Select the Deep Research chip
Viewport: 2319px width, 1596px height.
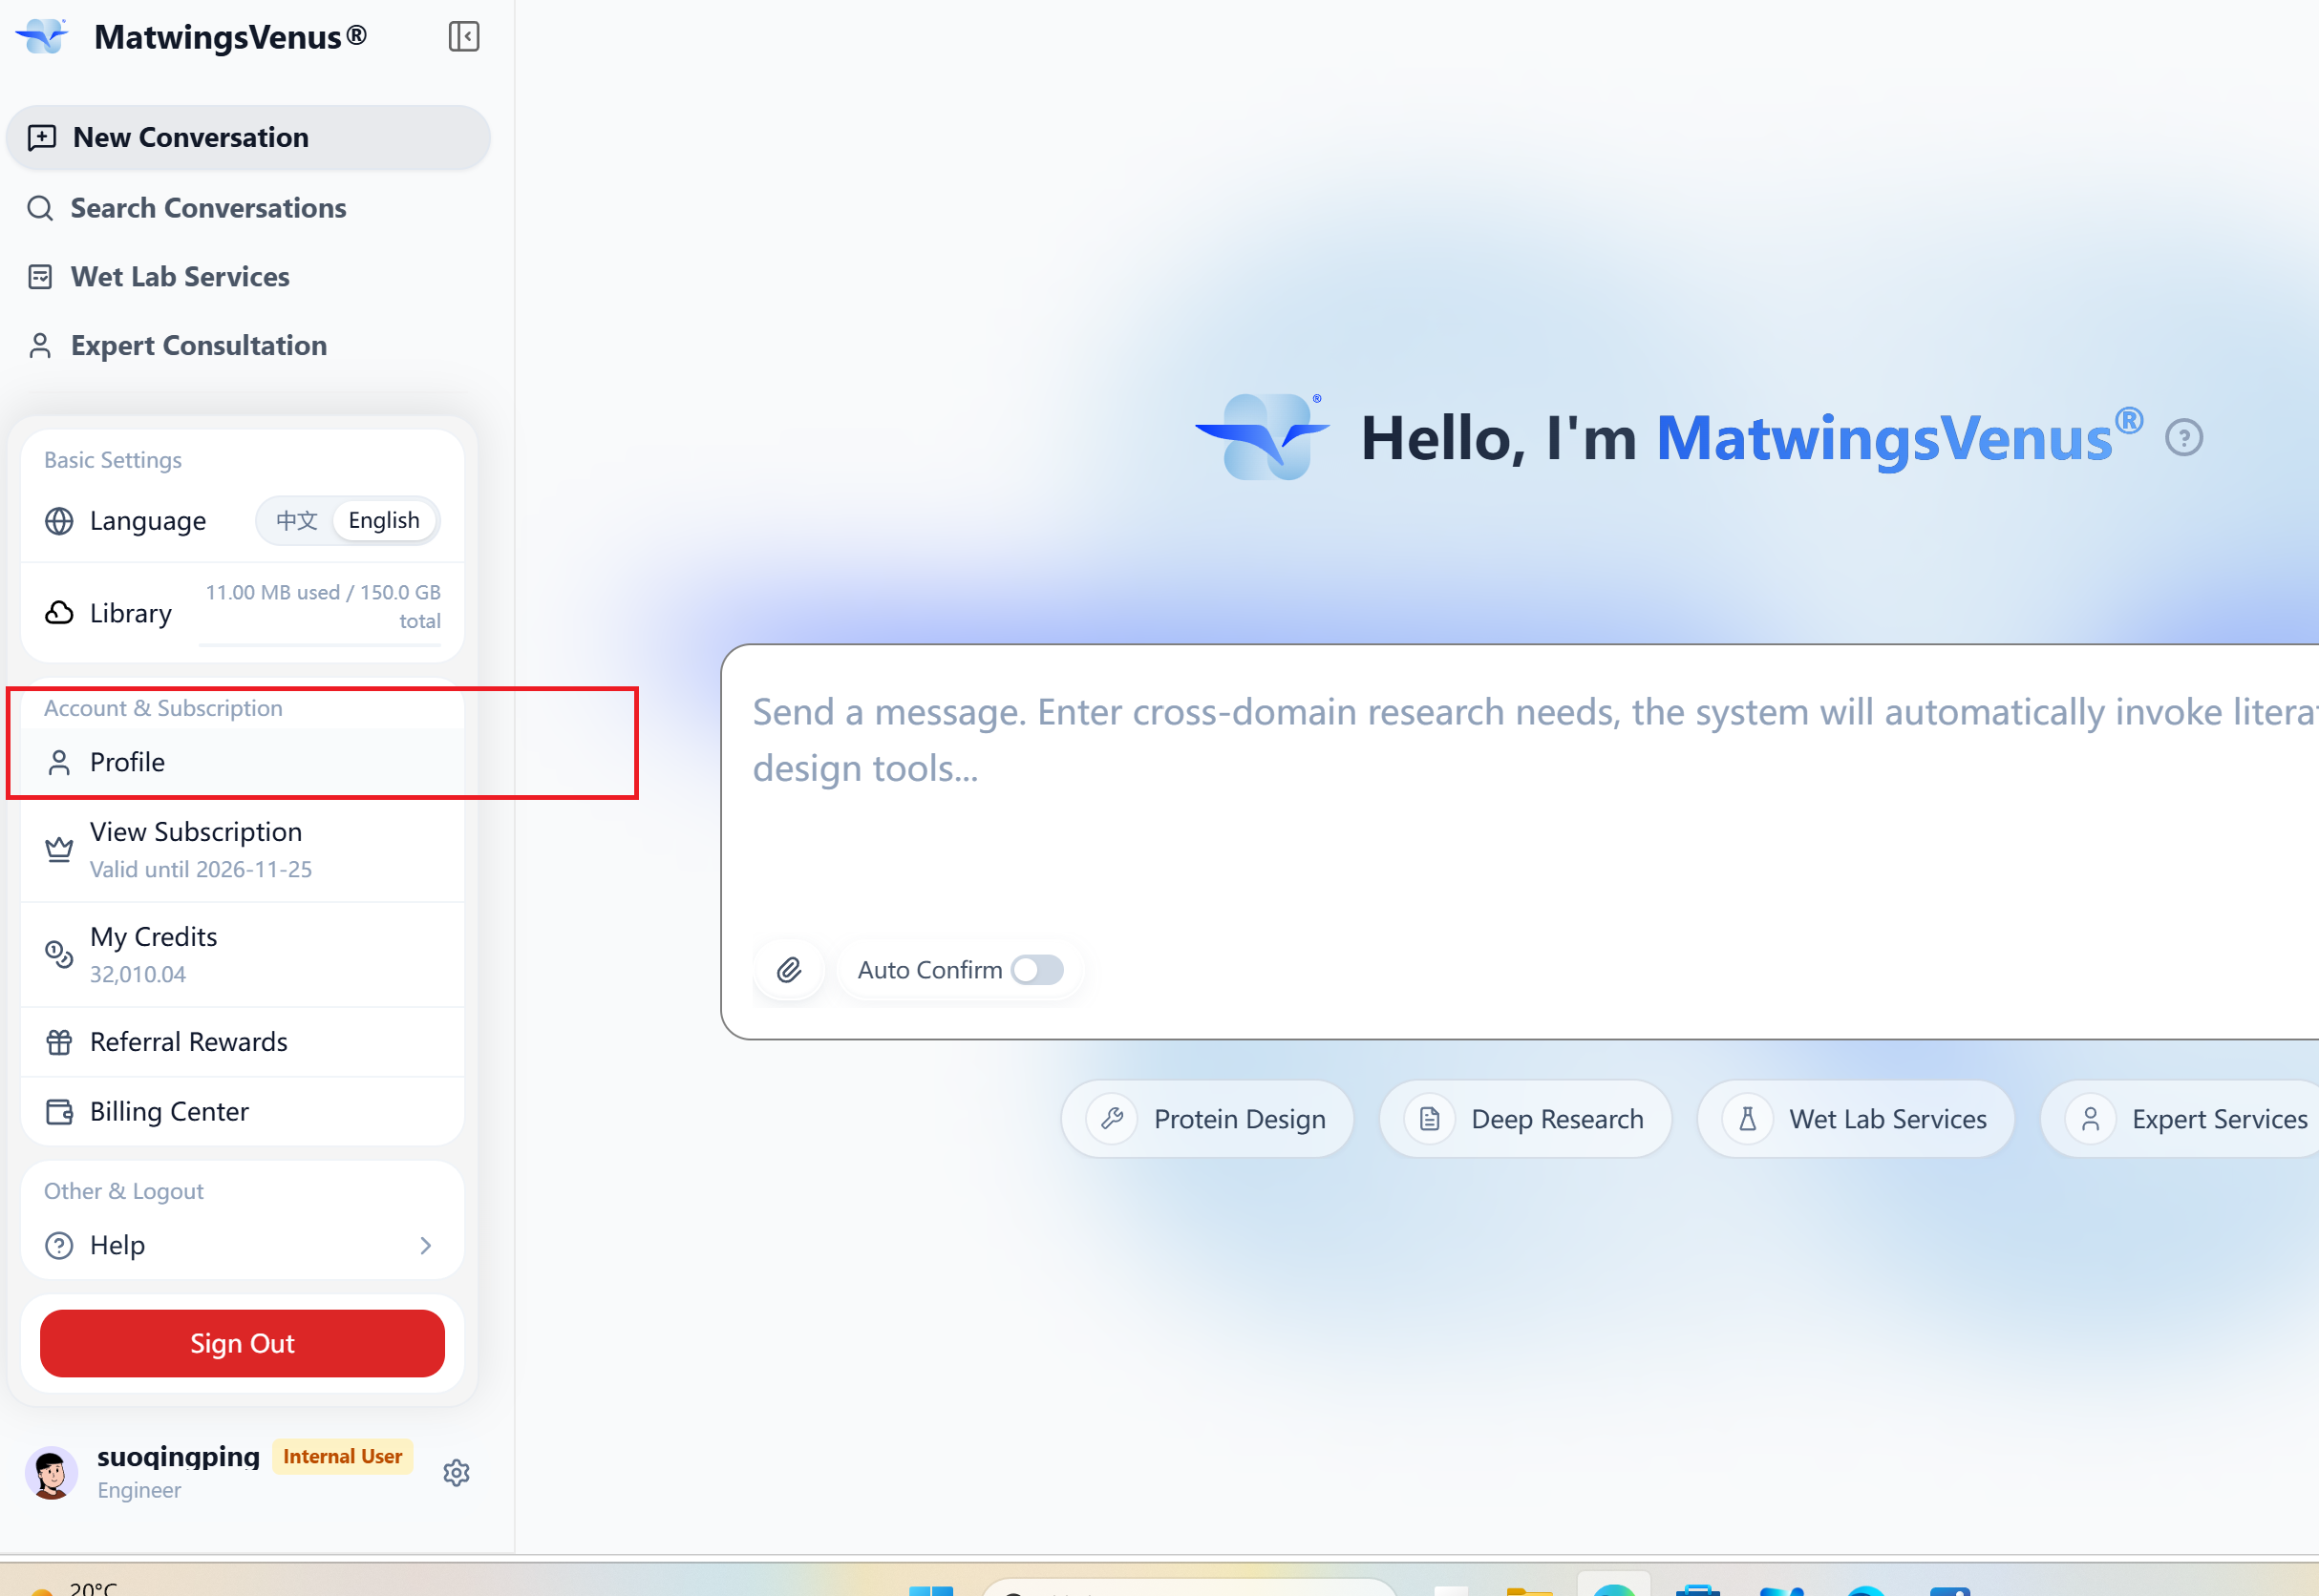pyautogui.click(x=1525, y=1119)
